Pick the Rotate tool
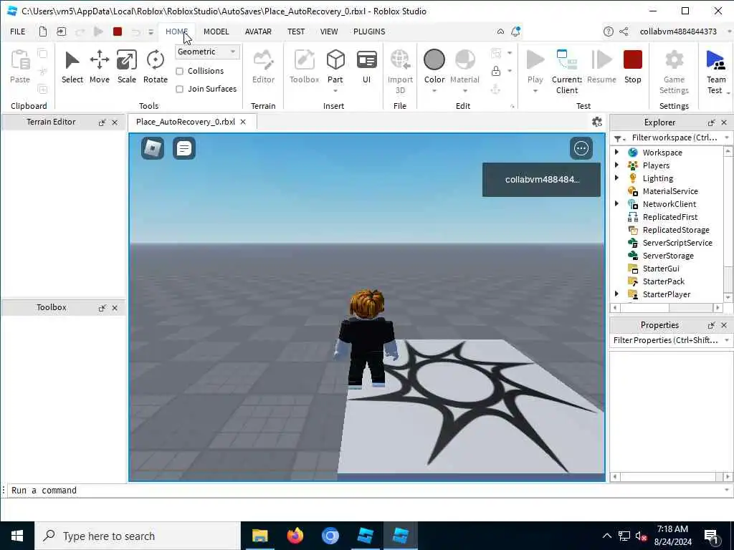This screenshot has width=734, height=550. (155, 67)
